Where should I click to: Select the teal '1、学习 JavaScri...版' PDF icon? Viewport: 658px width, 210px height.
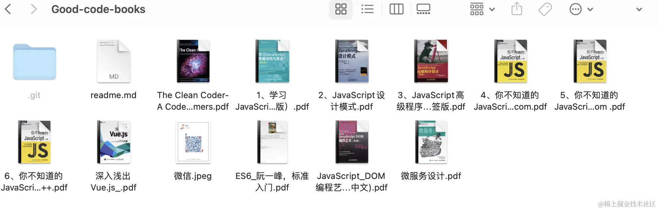point(272,61)
